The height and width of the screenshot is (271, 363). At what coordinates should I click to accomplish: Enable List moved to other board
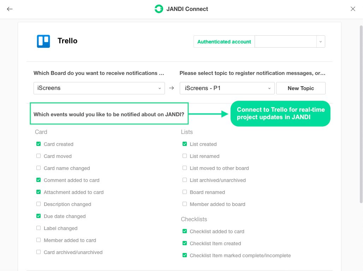pyautogui.click(x=185, y=168)
